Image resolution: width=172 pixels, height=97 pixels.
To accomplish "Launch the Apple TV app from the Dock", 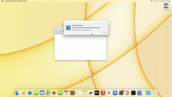I will tap(97, 93).
